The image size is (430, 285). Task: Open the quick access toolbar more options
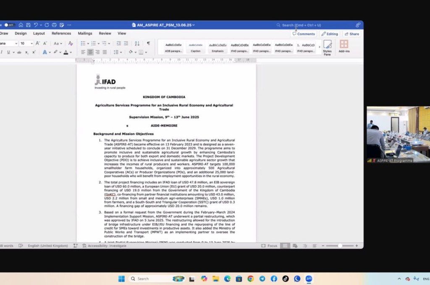pyautogui.click(x=69, y=25)
